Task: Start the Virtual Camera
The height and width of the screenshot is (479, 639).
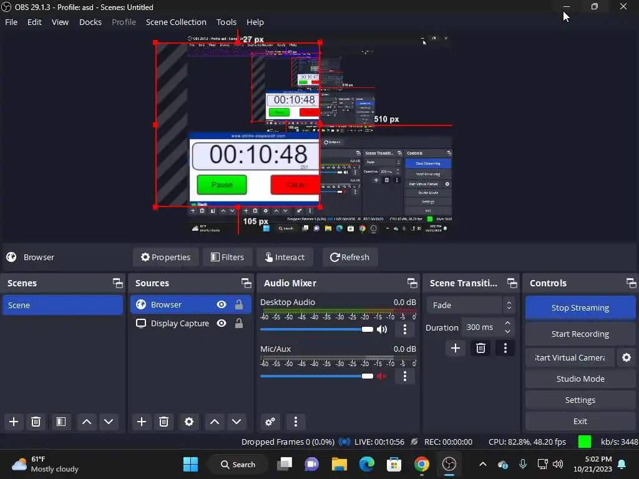Action: click(570, 357)
